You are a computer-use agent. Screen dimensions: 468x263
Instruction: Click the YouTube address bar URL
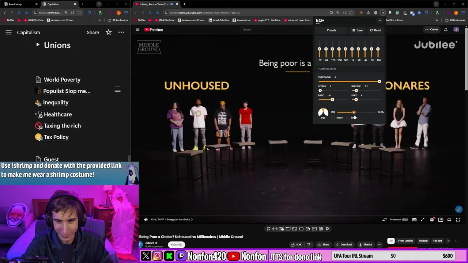205,13
